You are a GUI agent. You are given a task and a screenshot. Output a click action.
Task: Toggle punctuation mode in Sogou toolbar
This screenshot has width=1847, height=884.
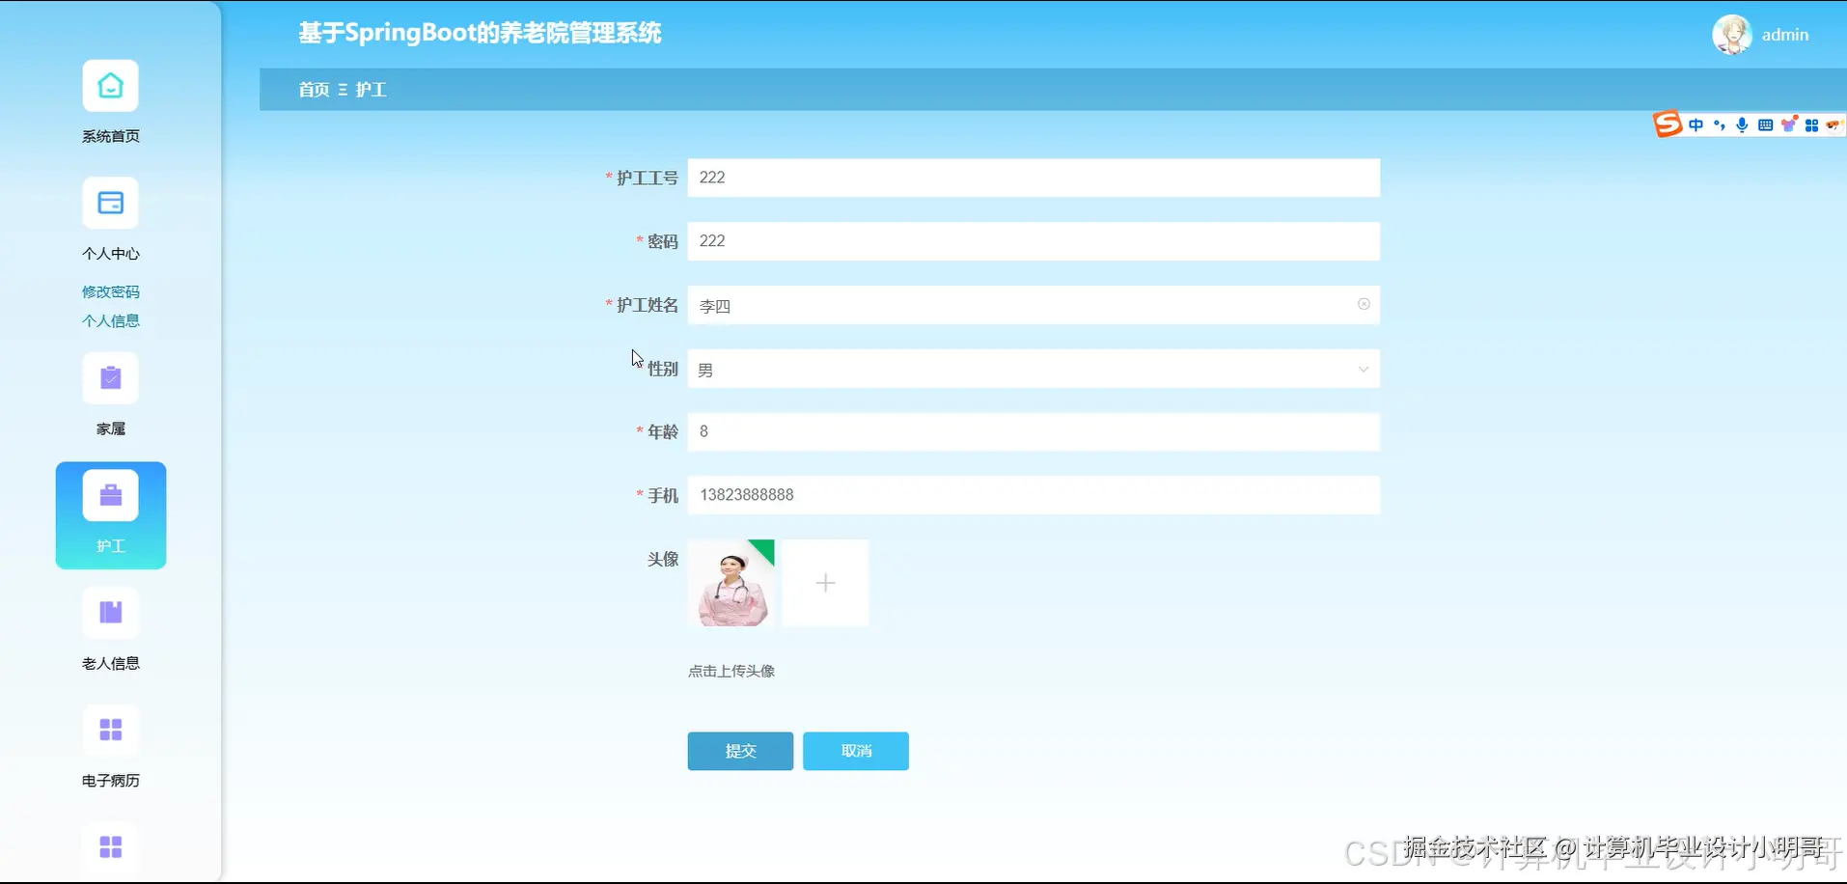pos(1719,124)
